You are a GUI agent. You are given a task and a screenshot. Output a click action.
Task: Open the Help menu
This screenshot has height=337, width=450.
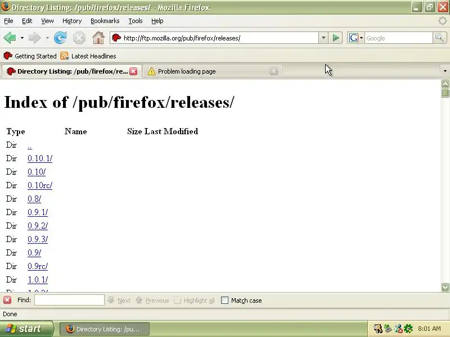157,21
